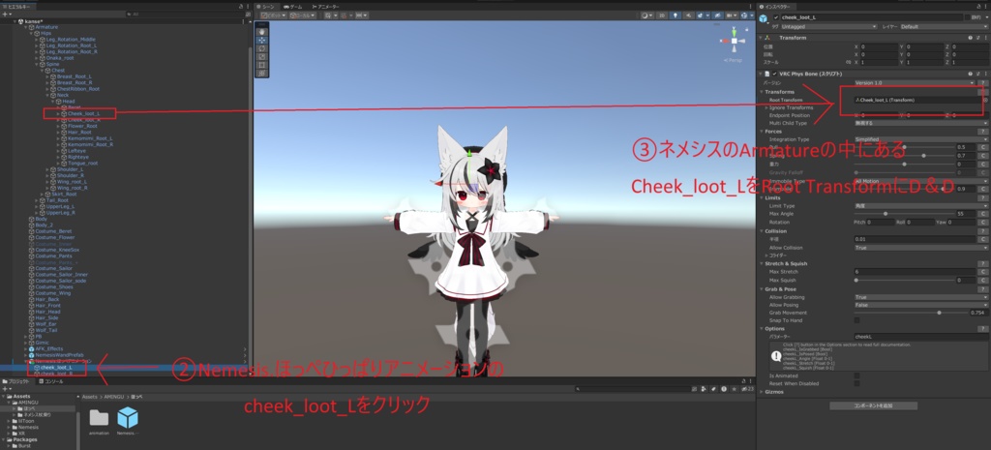The image size is (991, 450).
Task: Click the Root Transform object picker circle
Action: point(984,100)
